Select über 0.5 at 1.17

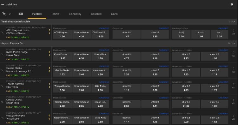point(126,120)
